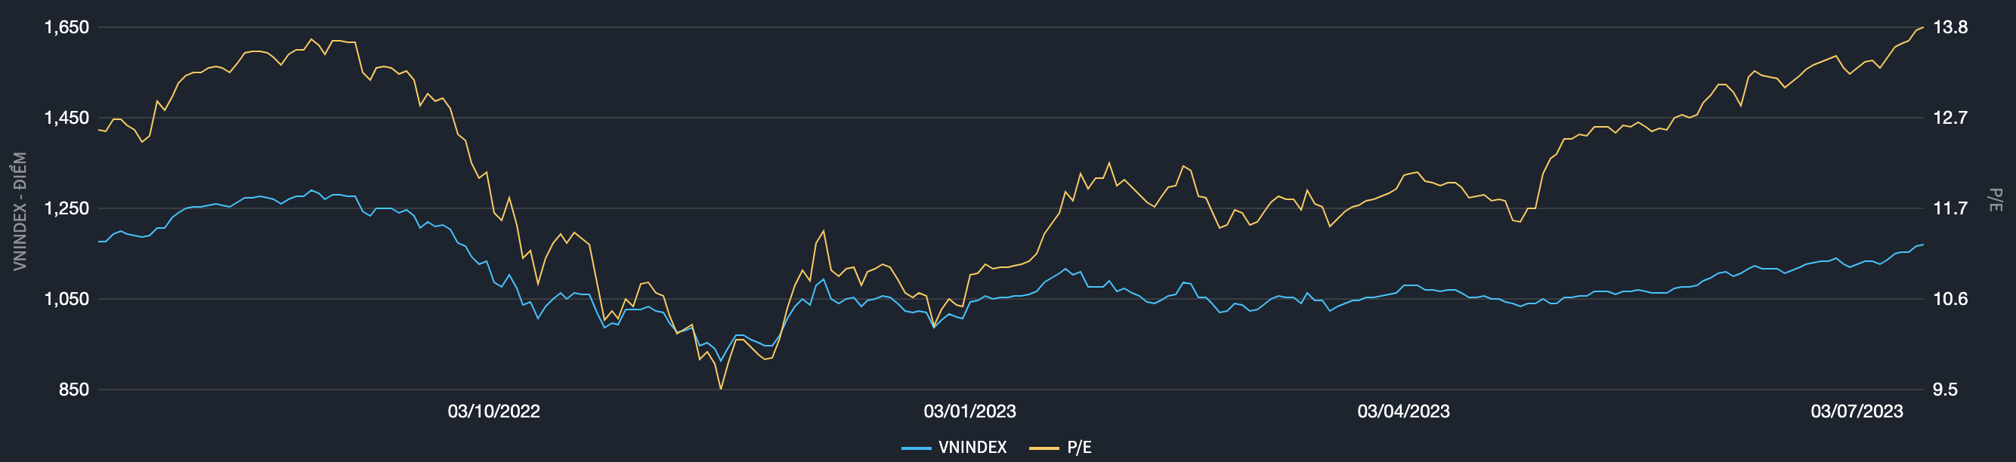The image size is (2016, 462).
Task: Click the vertical VNINDEX - ĐIỂM axis title
Action: [20, 211]
